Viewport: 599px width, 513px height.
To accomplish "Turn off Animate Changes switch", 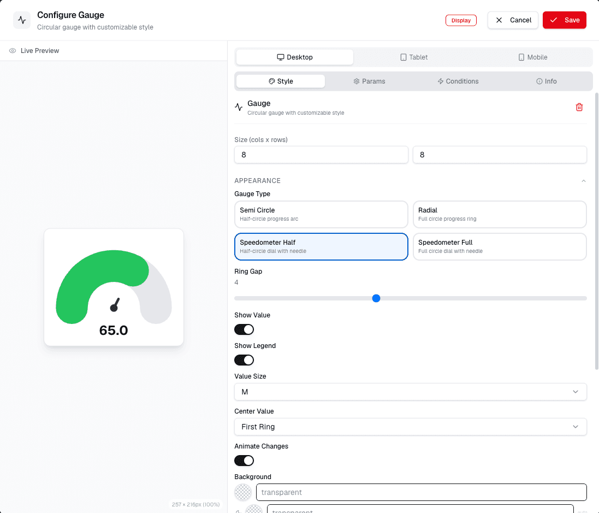I will pos(244,461).
